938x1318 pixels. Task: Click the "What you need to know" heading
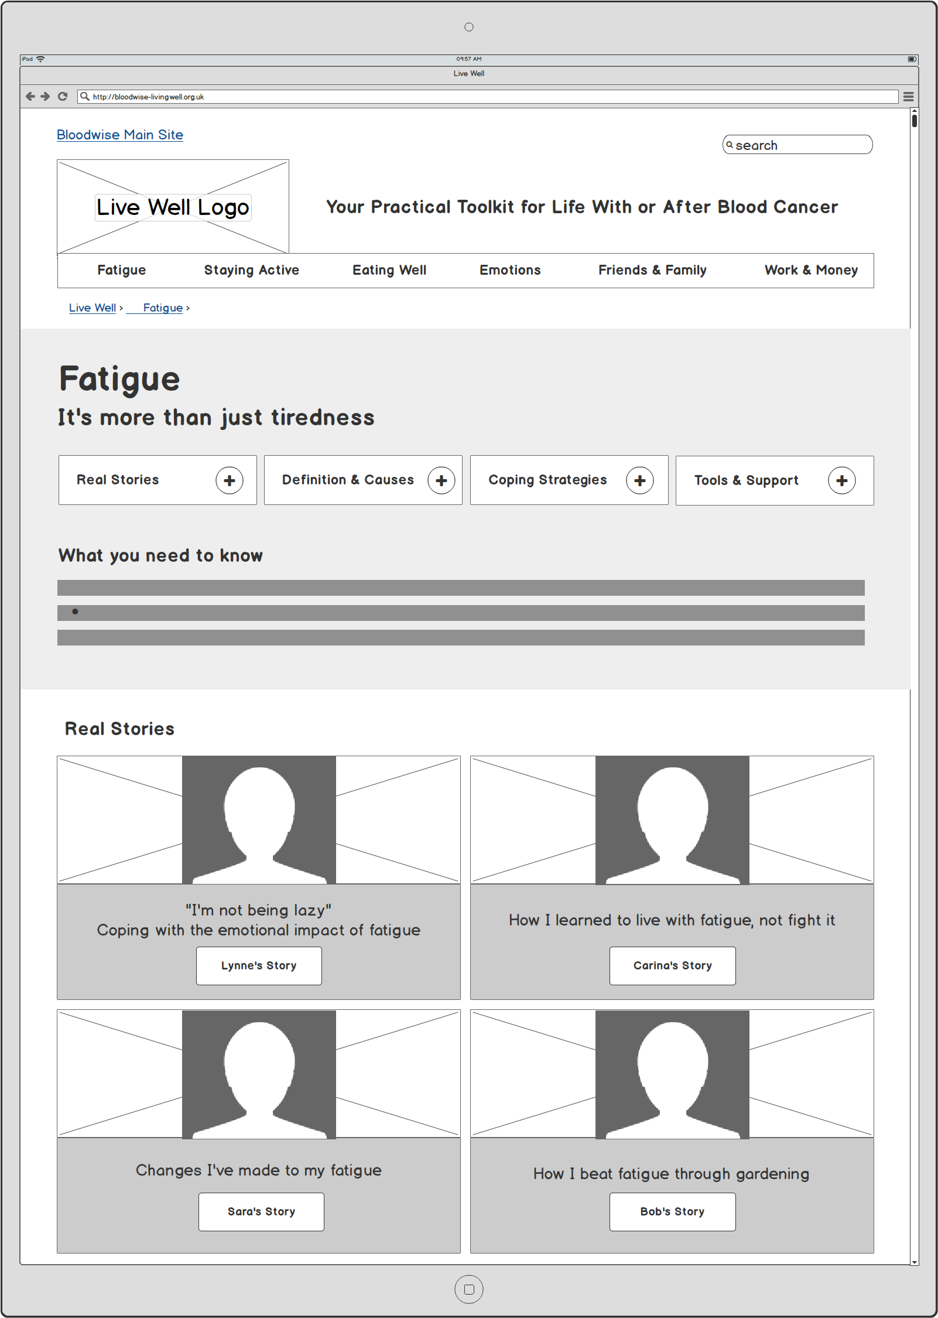[160, 555]
